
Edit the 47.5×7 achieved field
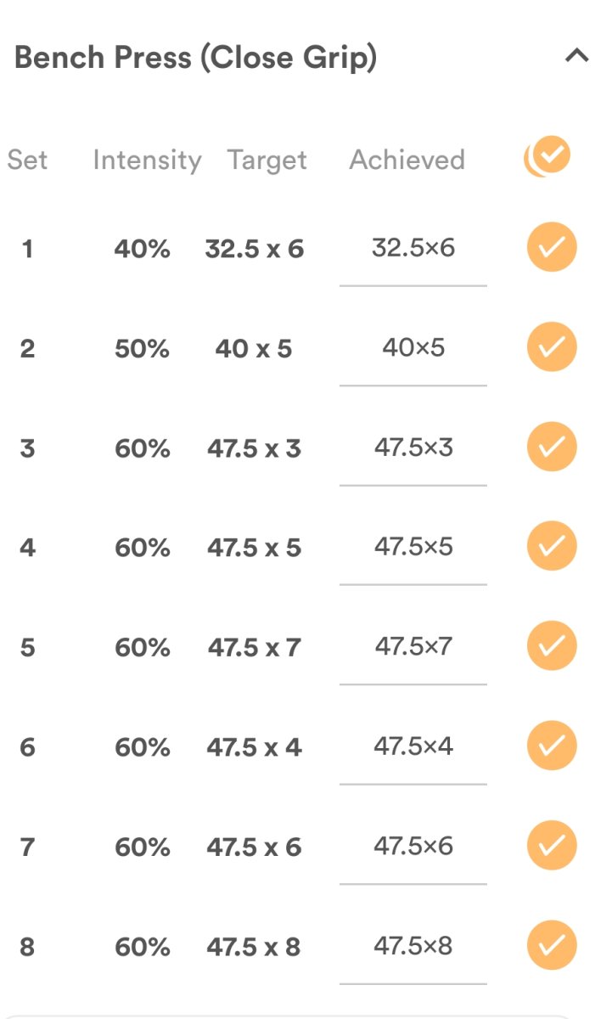(413, 646)
